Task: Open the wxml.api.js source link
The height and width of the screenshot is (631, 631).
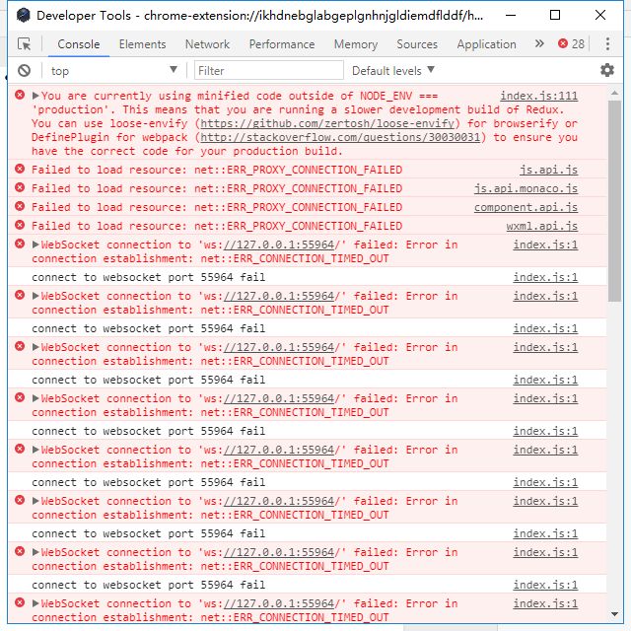Action: pos(542,226)
